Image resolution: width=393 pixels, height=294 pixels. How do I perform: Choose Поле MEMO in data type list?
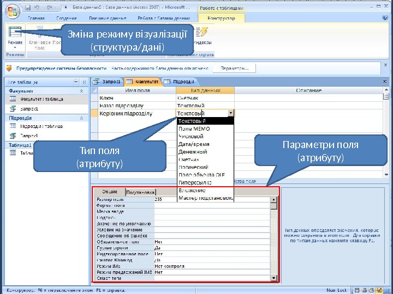(206, 128)
